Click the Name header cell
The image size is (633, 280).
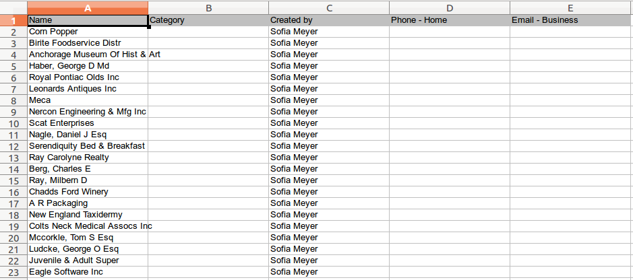coord(88,20)
